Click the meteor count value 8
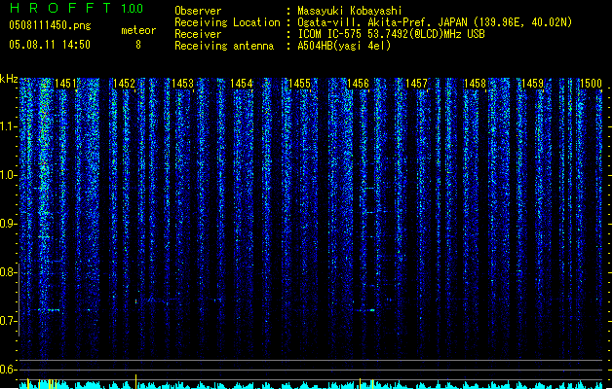This screenshot has height=389, width=613. coord(138,45)
